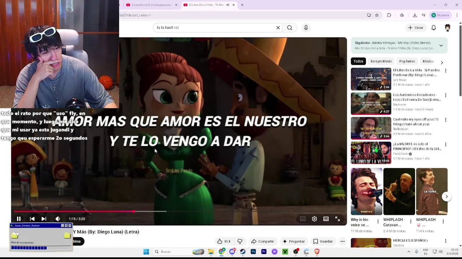The image size is (462, 259).
Task: Save the video with Guardar
Action: point(323,241)
